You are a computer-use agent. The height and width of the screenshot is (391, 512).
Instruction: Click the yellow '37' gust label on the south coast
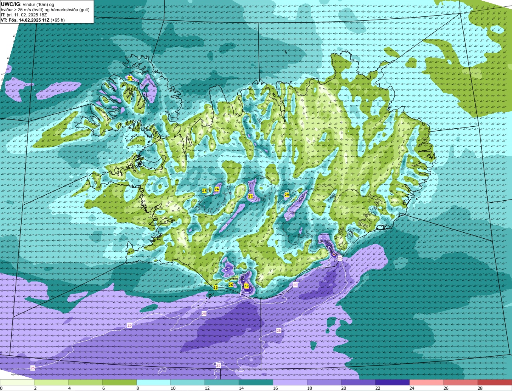246,286
